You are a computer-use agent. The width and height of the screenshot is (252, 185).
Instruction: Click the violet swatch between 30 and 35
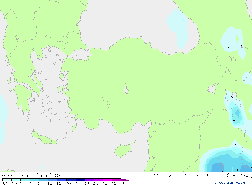tap(89, 180)
